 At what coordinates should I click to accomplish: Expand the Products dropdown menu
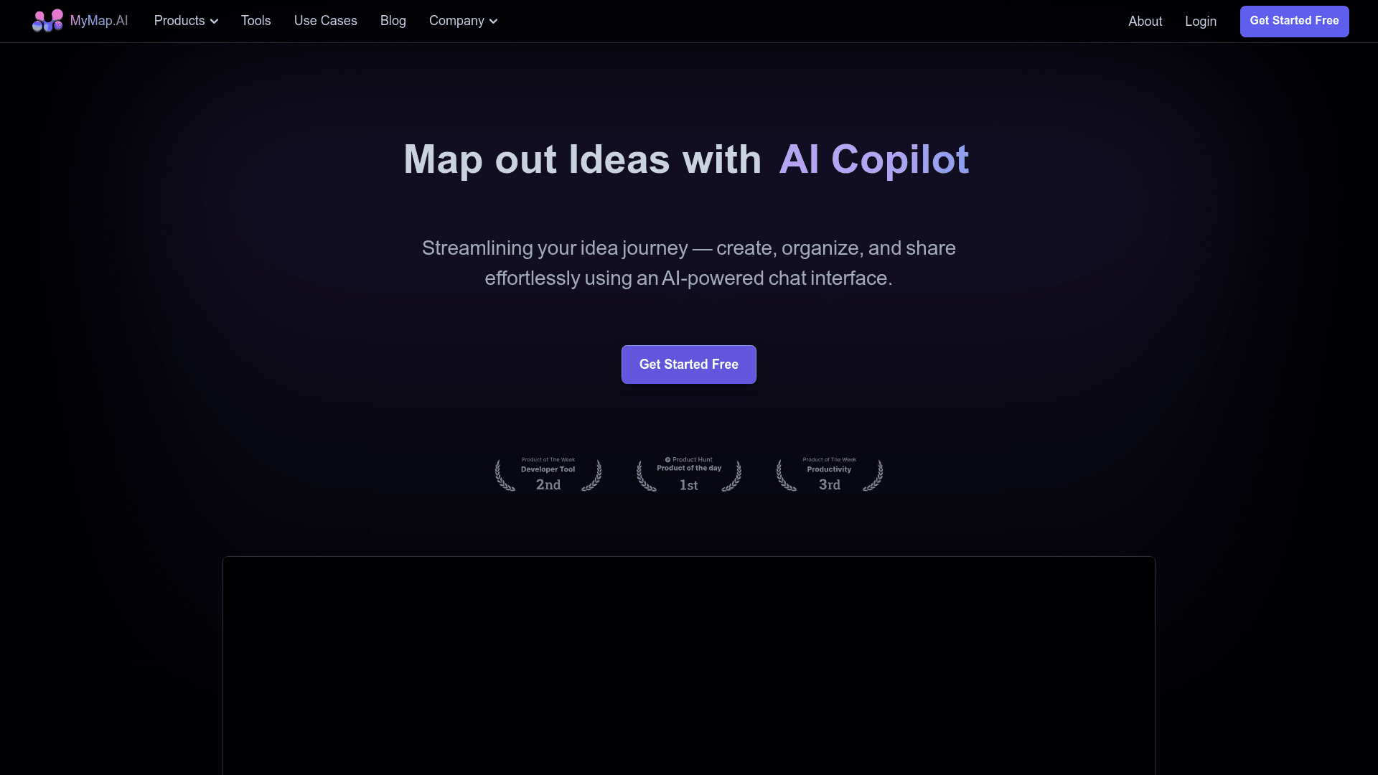(x=185, y=21)
